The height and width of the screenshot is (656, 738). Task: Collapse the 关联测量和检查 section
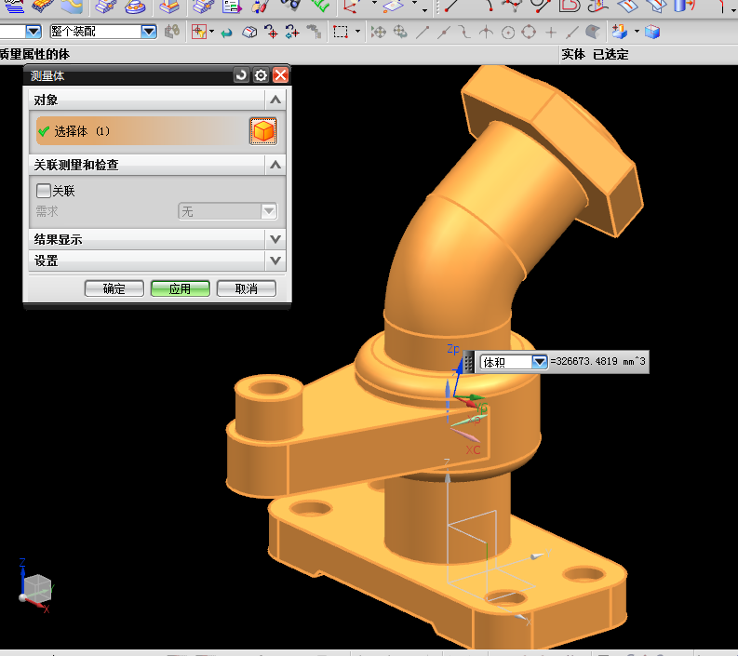point(275,165)
